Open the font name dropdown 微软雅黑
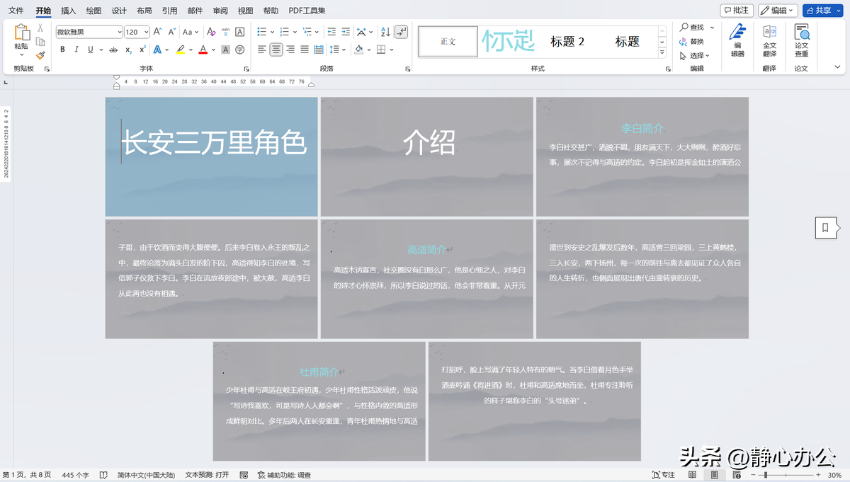 pyautogui.click(x=118, y=32)
